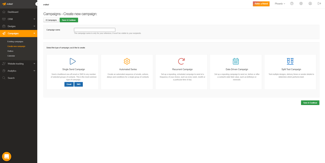Choose the Recurrent Campaign refresh icon

click(x=181, y=61)
